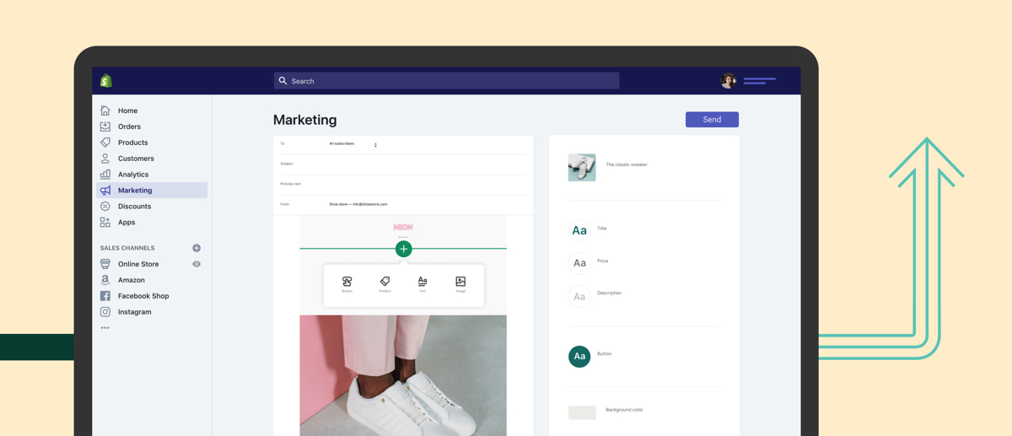Click the From sender address field
The width and height of the screenshot is (1012, 436).
(403, 204)
